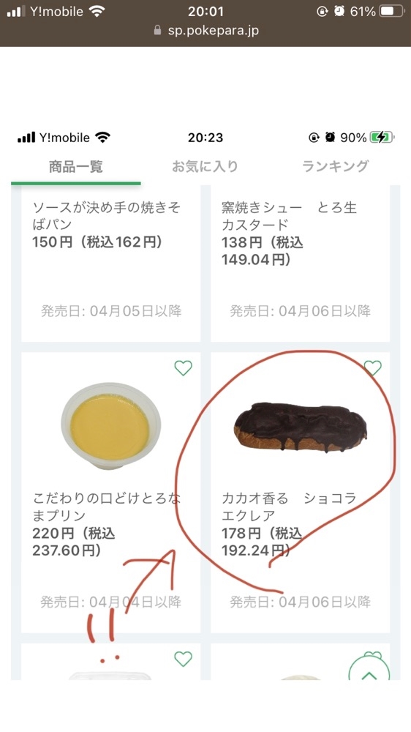Open 窯焼きシュー とろ生カスタード product title

coord(290,216)
